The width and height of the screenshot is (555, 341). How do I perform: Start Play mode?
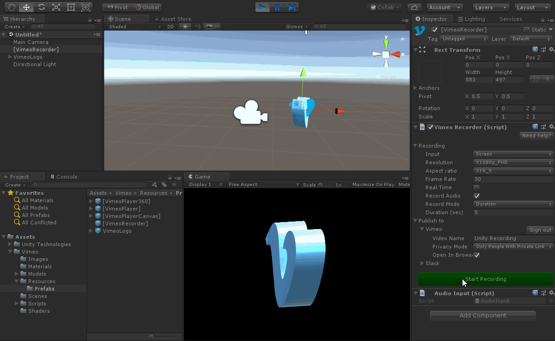(x=262, y=7)
